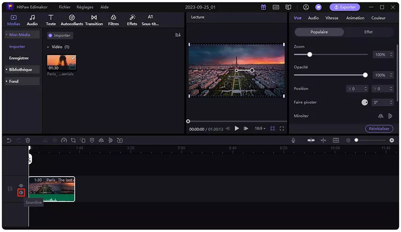Switch to the Couleur tab

click(x=378, y=18)
